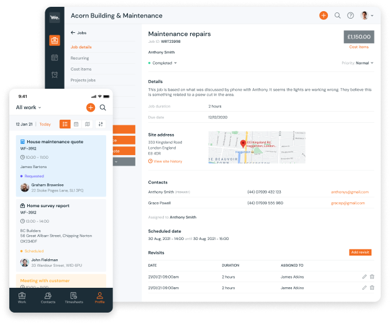Select the Recurring menu item

(79, 58)
